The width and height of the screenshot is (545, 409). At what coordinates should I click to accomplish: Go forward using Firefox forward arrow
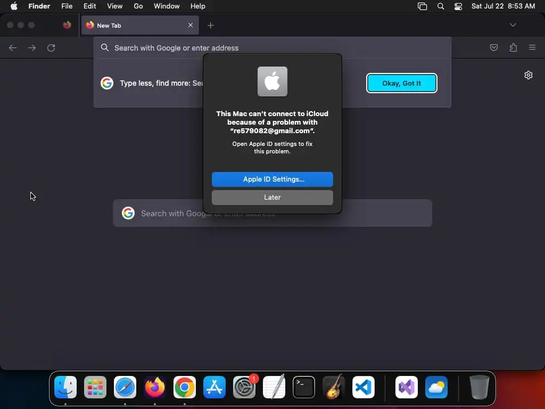point(32,47)
